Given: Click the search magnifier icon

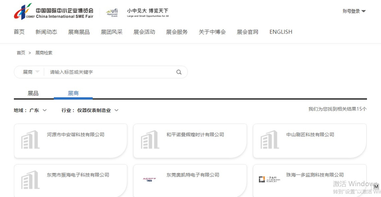Looking at the screenshot, I should tap(179, 72).
